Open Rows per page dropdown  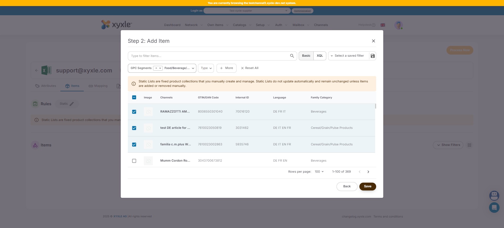pos(319,172)
